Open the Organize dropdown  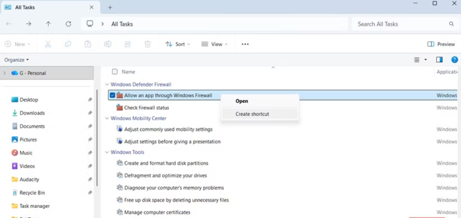point(17,60)
